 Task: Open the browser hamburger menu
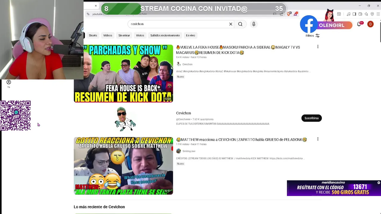pyautogui.click(x=378, y=14)
